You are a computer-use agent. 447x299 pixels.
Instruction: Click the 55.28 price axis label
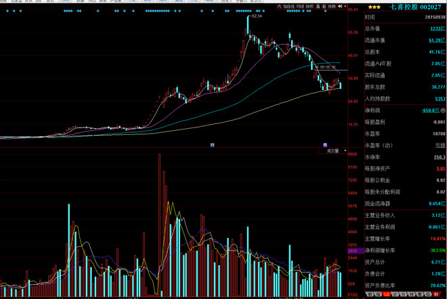[x=353, y=33]
